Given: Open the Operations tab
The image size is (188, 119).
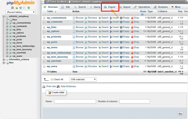Looking at the screenshot, I should pos(142,7).
